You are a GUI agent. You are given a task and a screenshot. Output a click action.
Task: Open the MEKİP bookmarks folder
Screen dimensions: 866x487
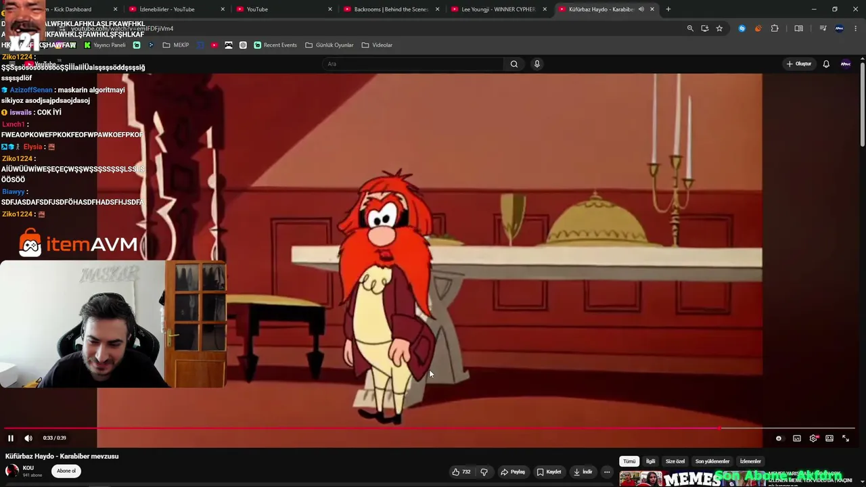[x=176, y=45]
